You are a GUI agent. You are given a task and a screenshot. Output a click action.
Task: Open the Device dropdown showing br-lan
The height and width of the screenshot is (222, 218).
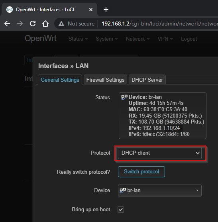[x=160, y=191]
